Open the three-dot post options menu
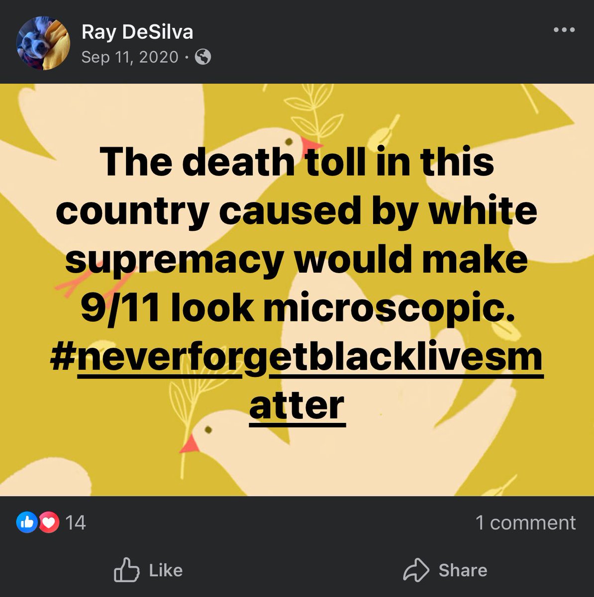 tap(564, 30)
